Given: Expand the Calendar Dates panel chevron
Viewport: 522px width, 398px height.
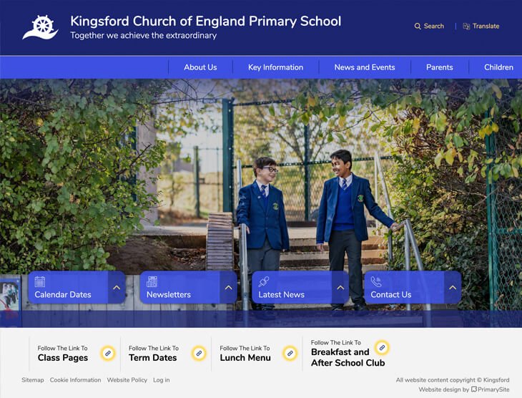Looking at the screenshot, I should click(x=117, y=287).
